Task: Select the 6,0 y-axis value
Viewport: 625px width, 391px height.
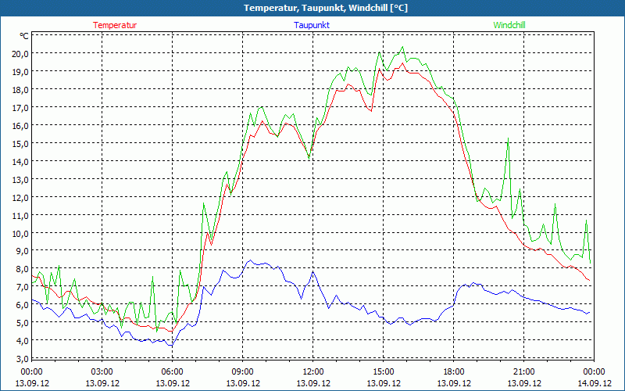Action: (23, 304)
